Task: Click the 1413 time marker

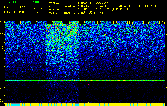Action: click(x=50, y=23)
